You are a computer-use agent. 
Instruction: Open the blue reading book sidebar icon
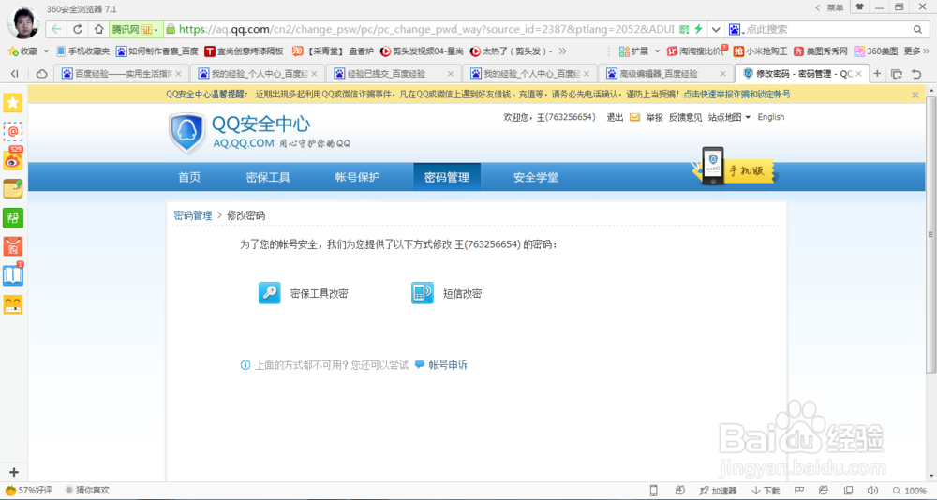pos(13,274)
